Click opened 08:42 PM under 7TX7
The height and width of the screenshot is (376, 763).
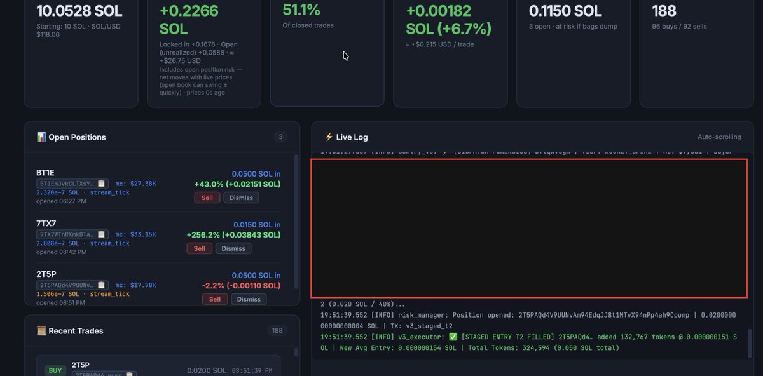pyautogui.click(x=61, y=252)
